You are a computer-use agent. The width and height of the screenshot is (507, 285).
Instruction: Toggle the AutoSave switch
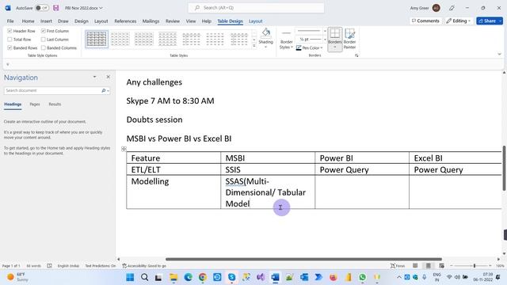click(x=42, y=8)
